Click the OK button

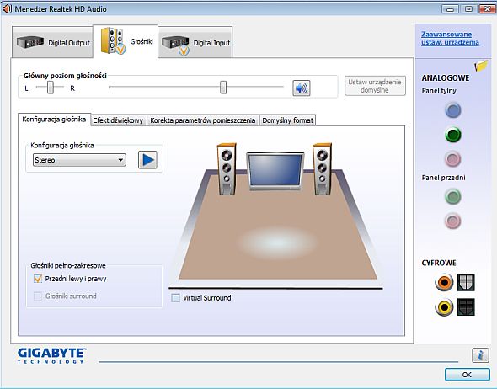[468, 375]
